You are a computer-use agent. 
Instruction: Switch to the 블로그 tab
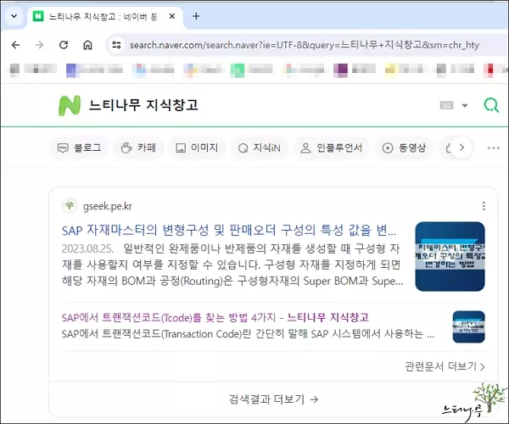[79, 148]
